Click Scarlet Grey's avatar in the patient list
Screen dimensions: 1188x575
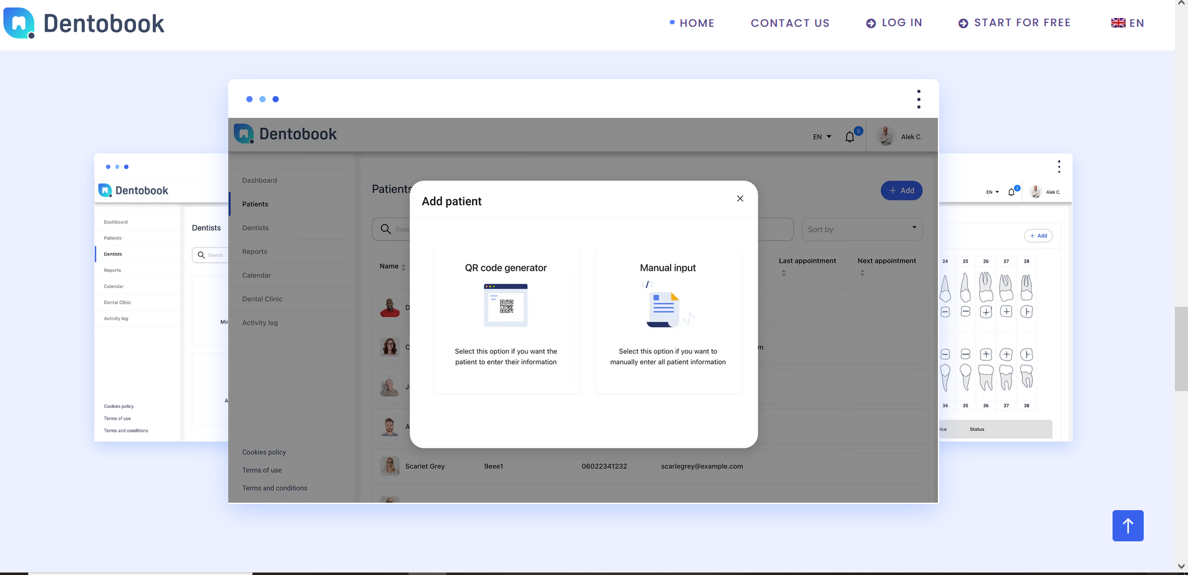[390, 466]
